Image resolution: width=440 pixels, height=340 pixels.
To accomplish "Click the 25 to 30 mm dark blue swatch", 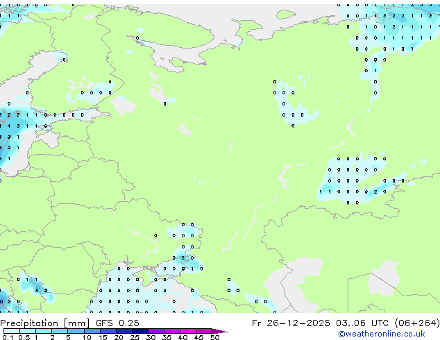I will tap(140, 331).
